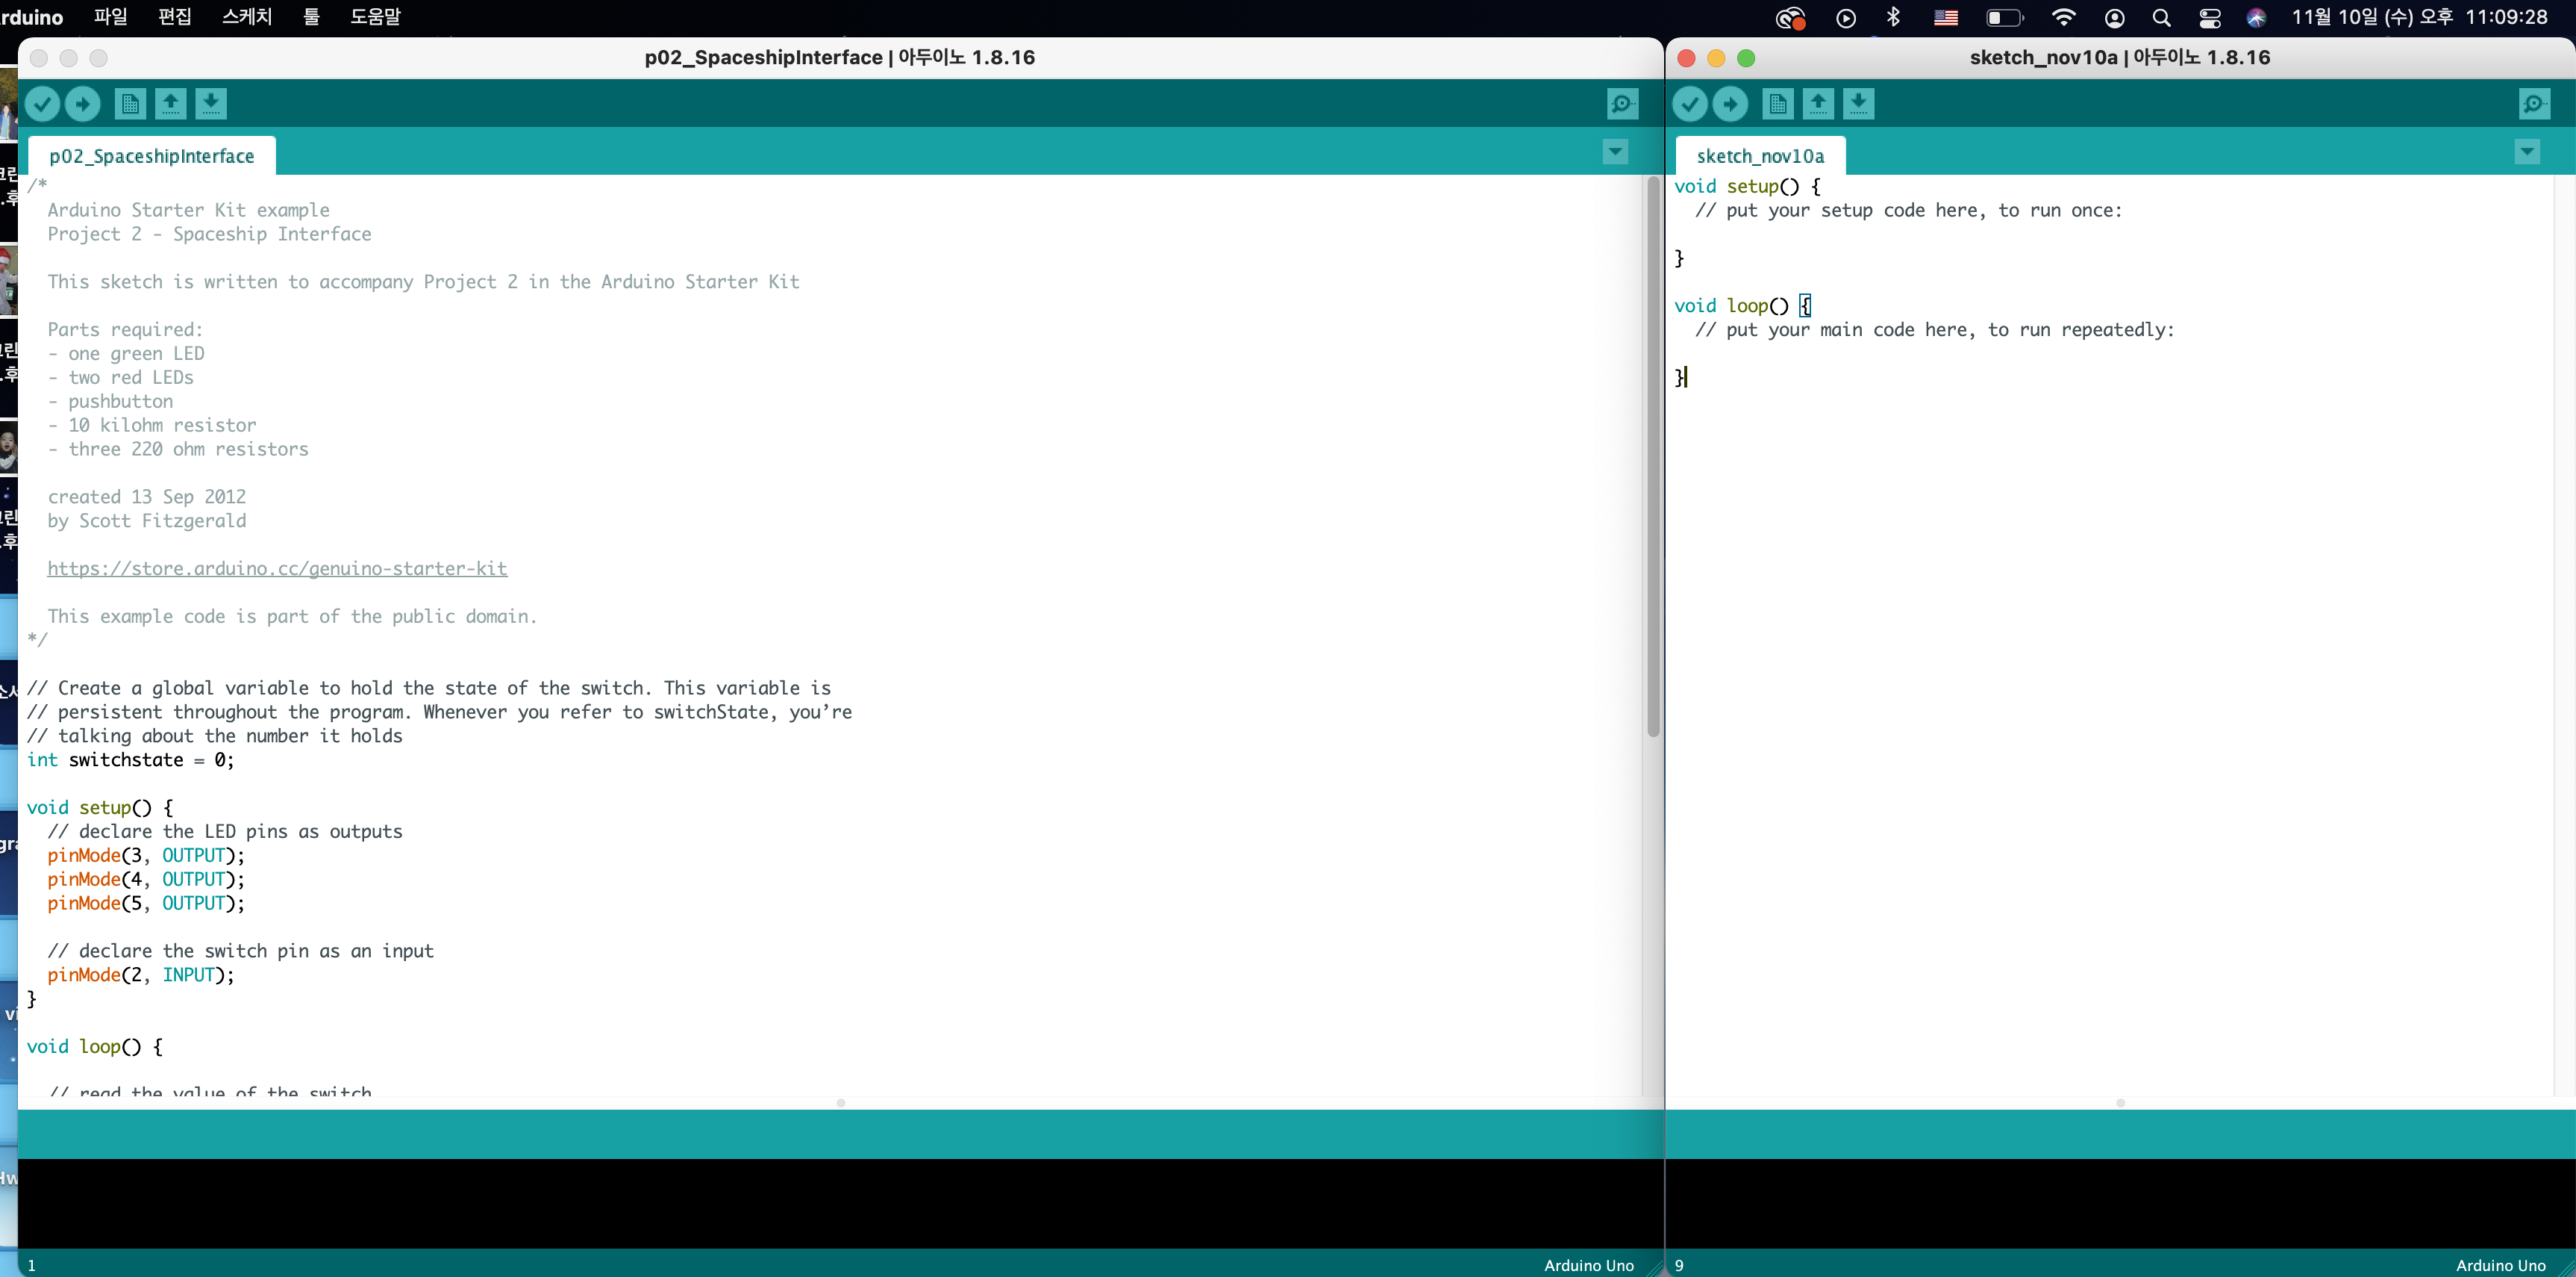Upload the sketch_nov10a sketch
The image size is (2576, 1277).
point(1730,103)
